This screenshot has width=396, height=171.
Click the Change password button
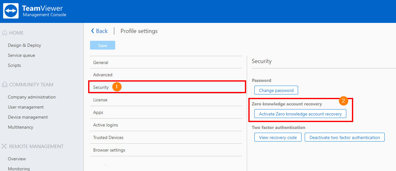click(x=276, y=90)
